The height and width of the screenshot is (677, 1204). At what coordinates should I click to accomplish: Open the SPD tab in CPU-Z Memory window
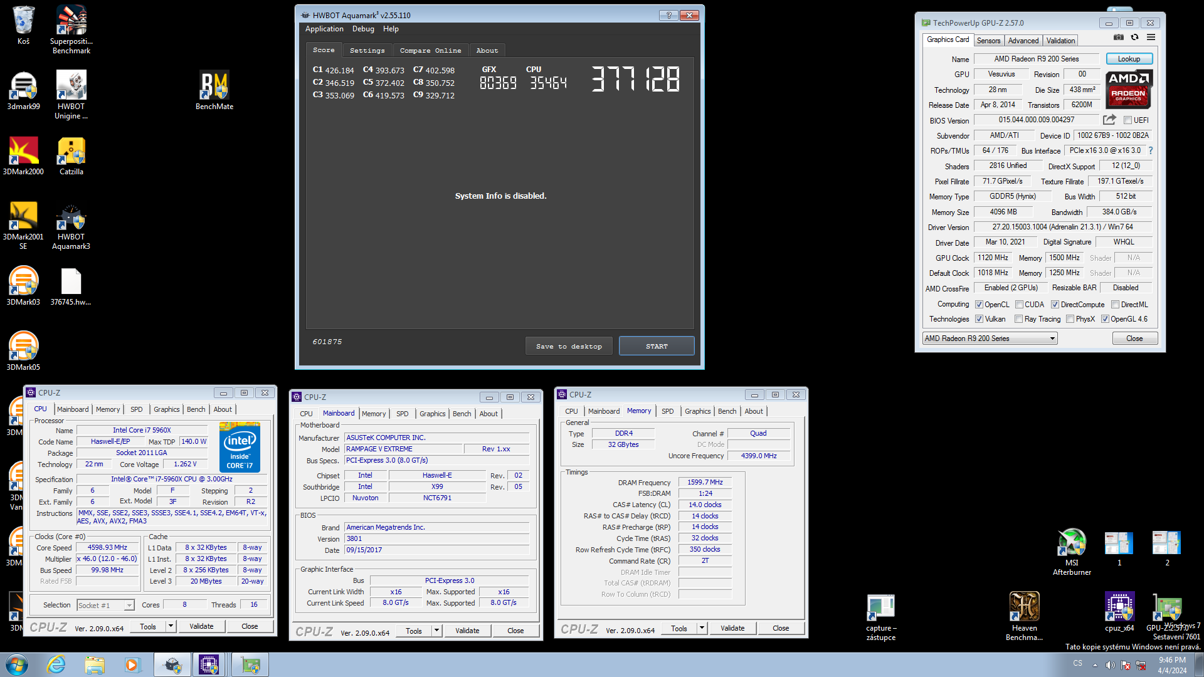point(667,411)
